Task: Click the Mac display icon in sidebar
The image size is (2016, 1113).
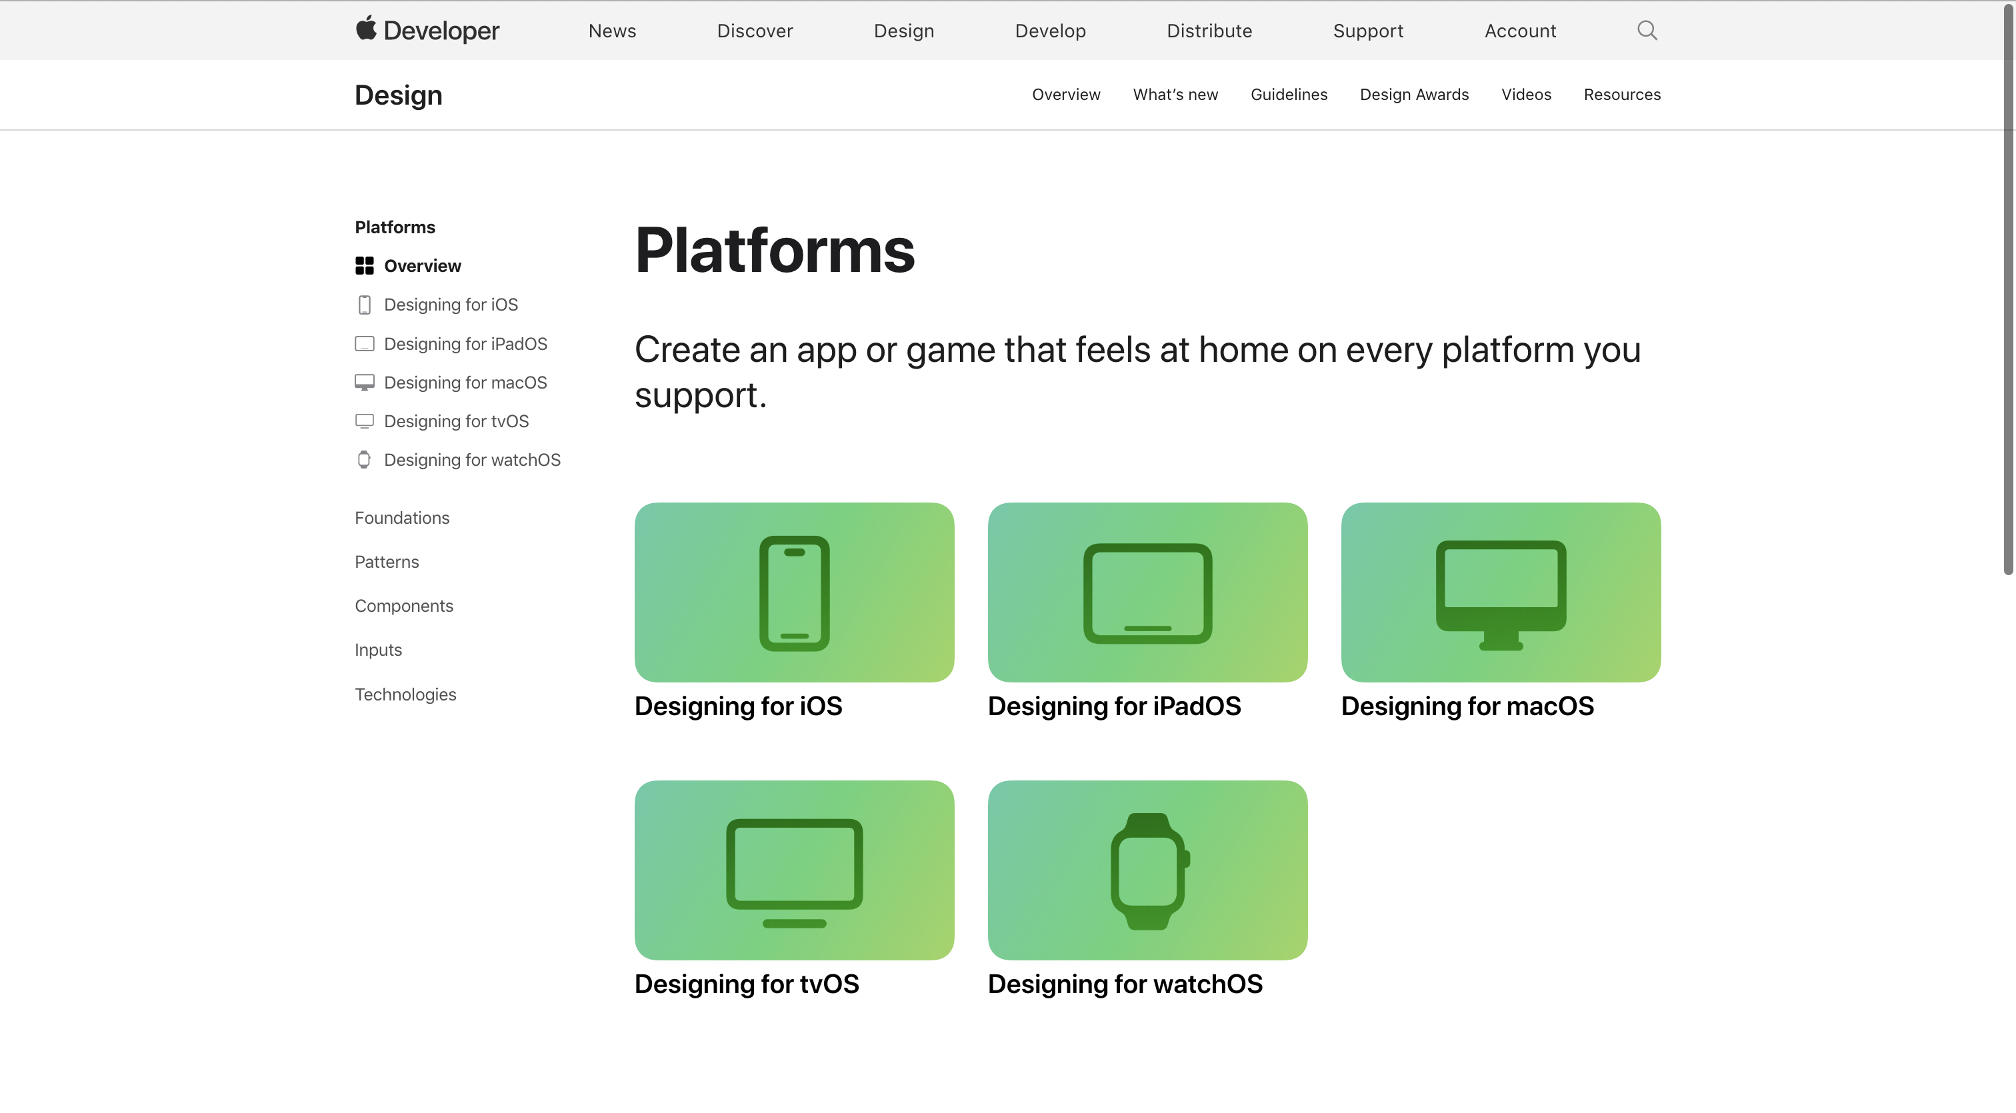Action: (x=364, y=383)
